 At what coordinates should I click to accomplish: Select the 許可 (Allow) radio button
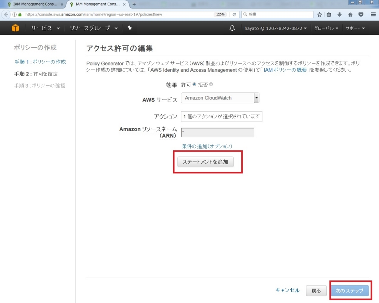coord(194,84)
